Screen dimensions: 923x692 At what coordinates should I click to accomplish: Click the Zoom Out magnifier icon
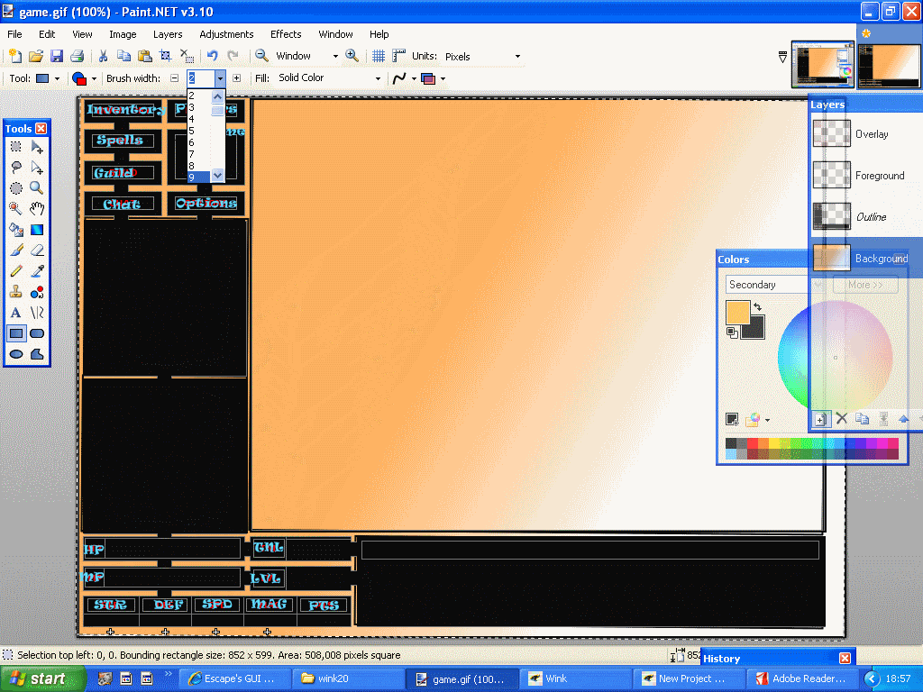[x=262, y=56]
